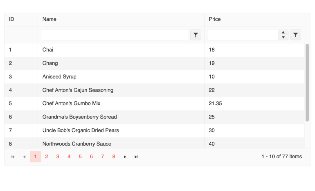Click the grid's vertical scrollbar thumb

pyautogui.click(x=307, y=83)
